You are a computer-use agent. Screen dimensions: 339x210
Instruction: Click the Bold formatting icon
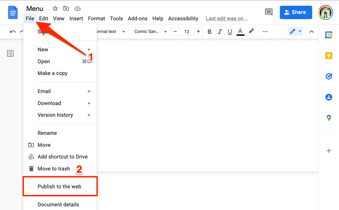tap(210, 32)
